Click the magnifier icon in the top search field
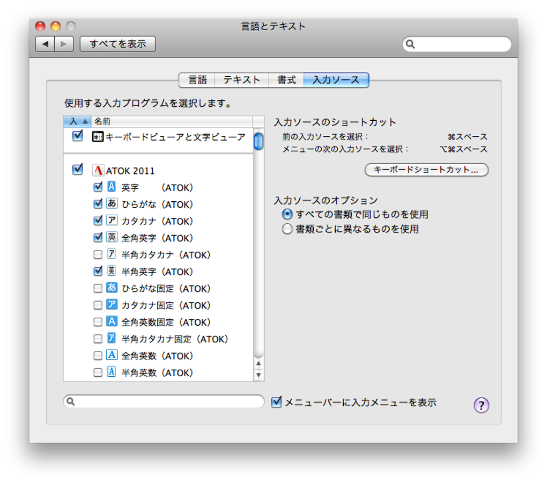Image resolution: width=547 pixels, height=483 pixels. tap(411, 44)
